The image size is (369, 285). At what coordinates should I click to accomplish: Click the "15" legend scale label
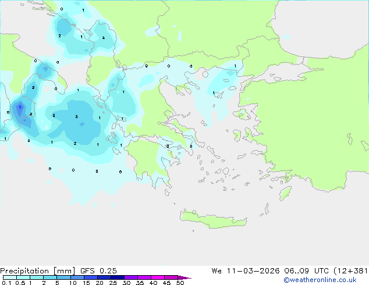[86, 283]
